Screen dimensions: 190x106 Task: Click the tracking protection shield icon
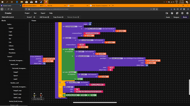(x=26, y=9)
